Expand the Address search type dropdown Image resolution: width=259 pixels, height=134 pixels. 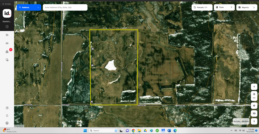29,7
